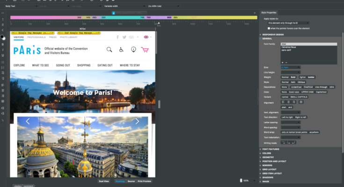Switch to Dual View

[x=104, y=181]
